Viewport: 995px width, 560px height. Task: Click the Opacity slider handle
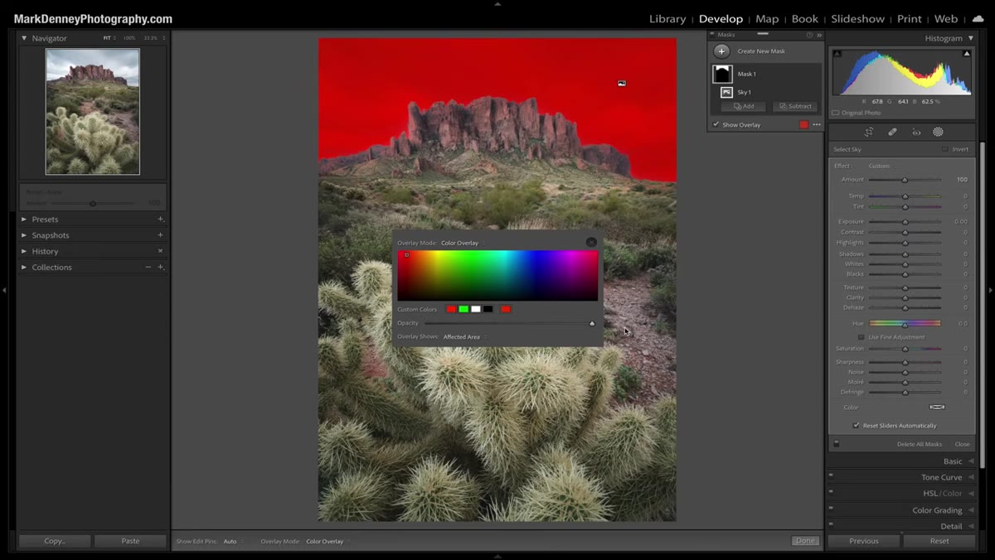[x=592, y=323]
